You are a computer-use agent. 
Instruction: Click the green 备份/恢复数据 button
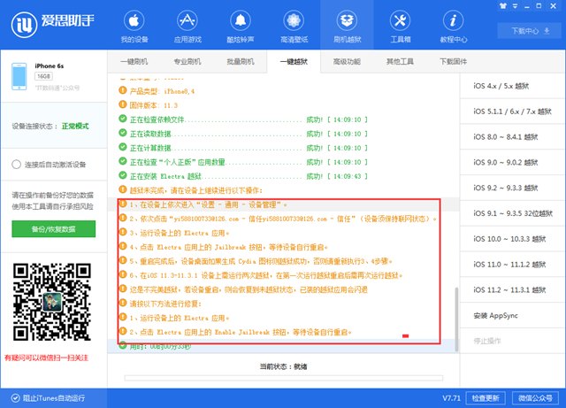53,228
